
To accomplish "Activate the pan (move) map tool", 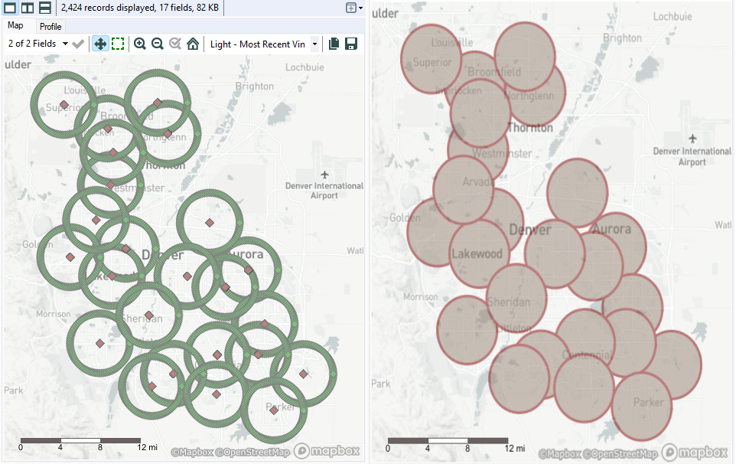I will [100, 44].
